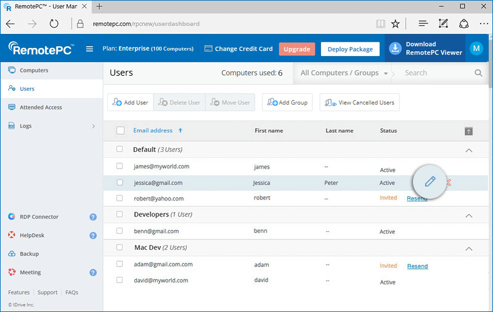This screenshot has width=493, height=312.
Task: Click Download RemotePC Viewer icon
Action: pyautogui.click(x=396, y=49)
